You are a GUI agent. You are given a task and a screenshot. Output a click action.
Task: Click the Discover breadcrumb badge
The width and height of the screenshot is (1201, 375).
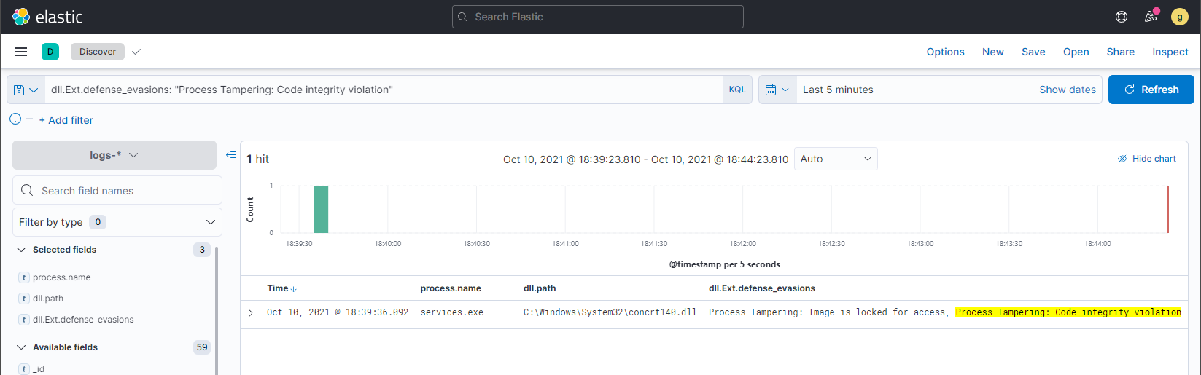coord(98,52)
